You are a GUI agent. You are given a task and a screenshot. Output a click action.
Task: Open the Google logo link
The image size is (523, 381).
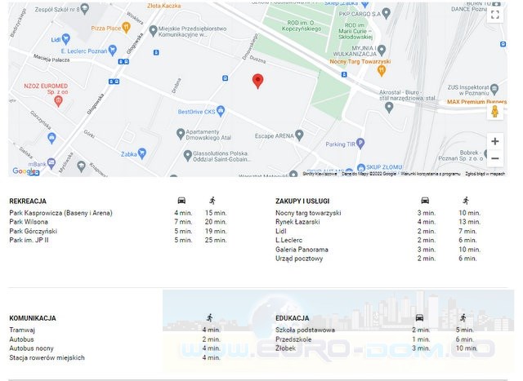(23, 171)
